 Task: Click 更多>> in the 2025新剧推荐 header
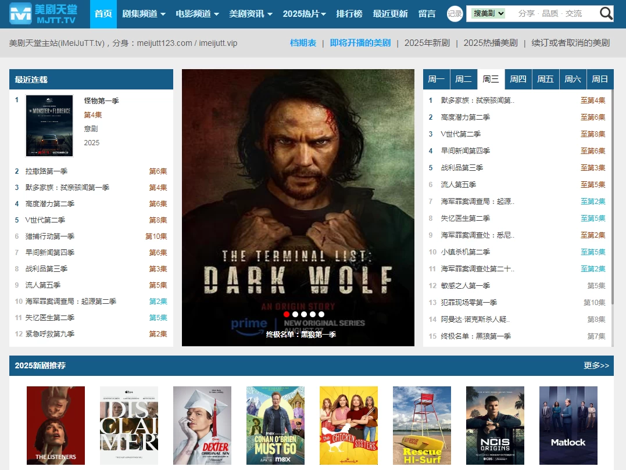pos(596,365)
